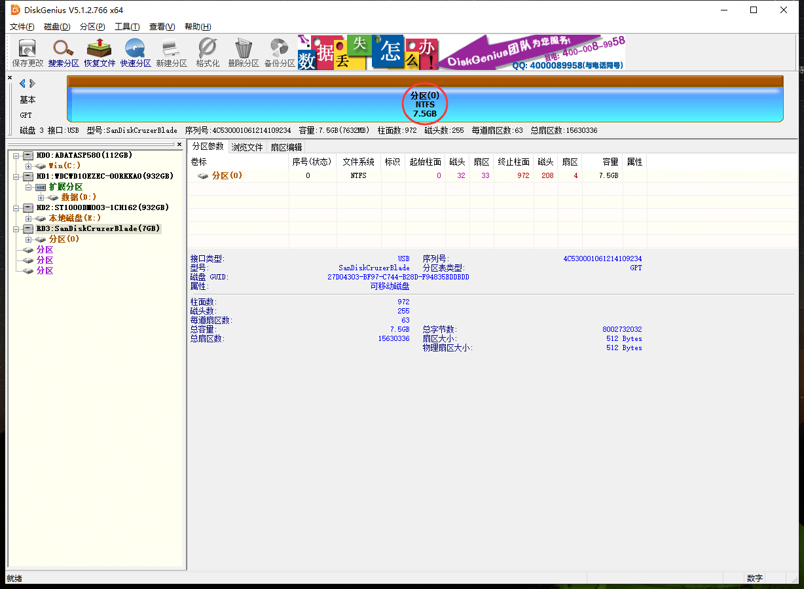Screen dimensions: 804x589
Task: Open the 工具(T) menu
Action: point(127,27)
